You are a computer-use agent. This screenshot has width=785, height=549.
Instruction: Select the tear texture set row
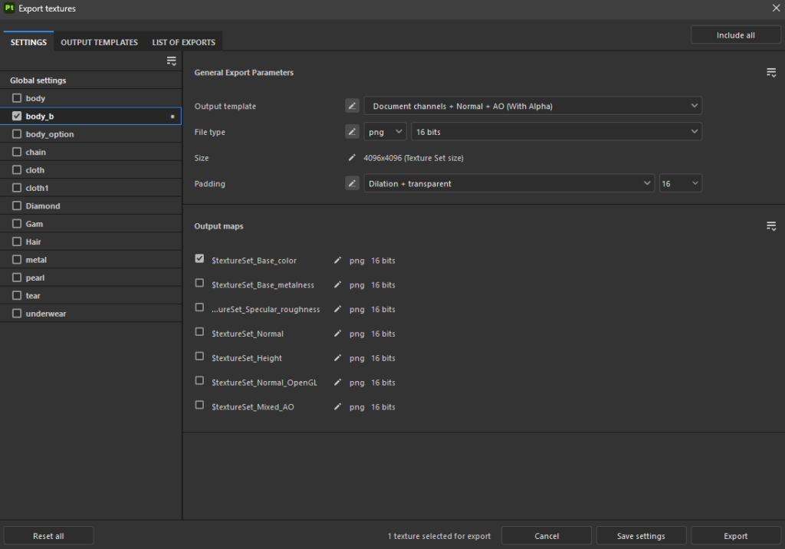point(90,295)
